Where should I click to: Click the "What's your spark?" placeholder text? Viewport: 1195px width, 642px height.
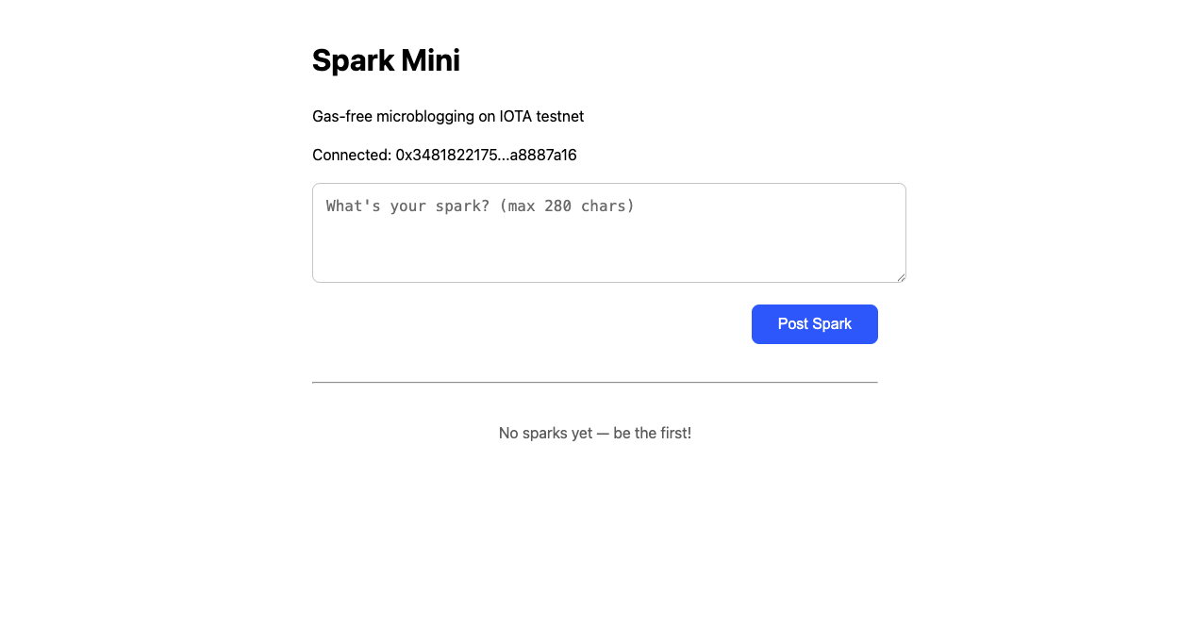407,206
